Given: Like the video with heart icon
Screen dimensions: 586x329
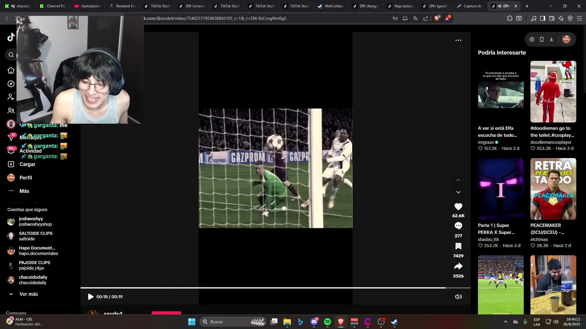Looking at the screenshot, I should 458,207.
